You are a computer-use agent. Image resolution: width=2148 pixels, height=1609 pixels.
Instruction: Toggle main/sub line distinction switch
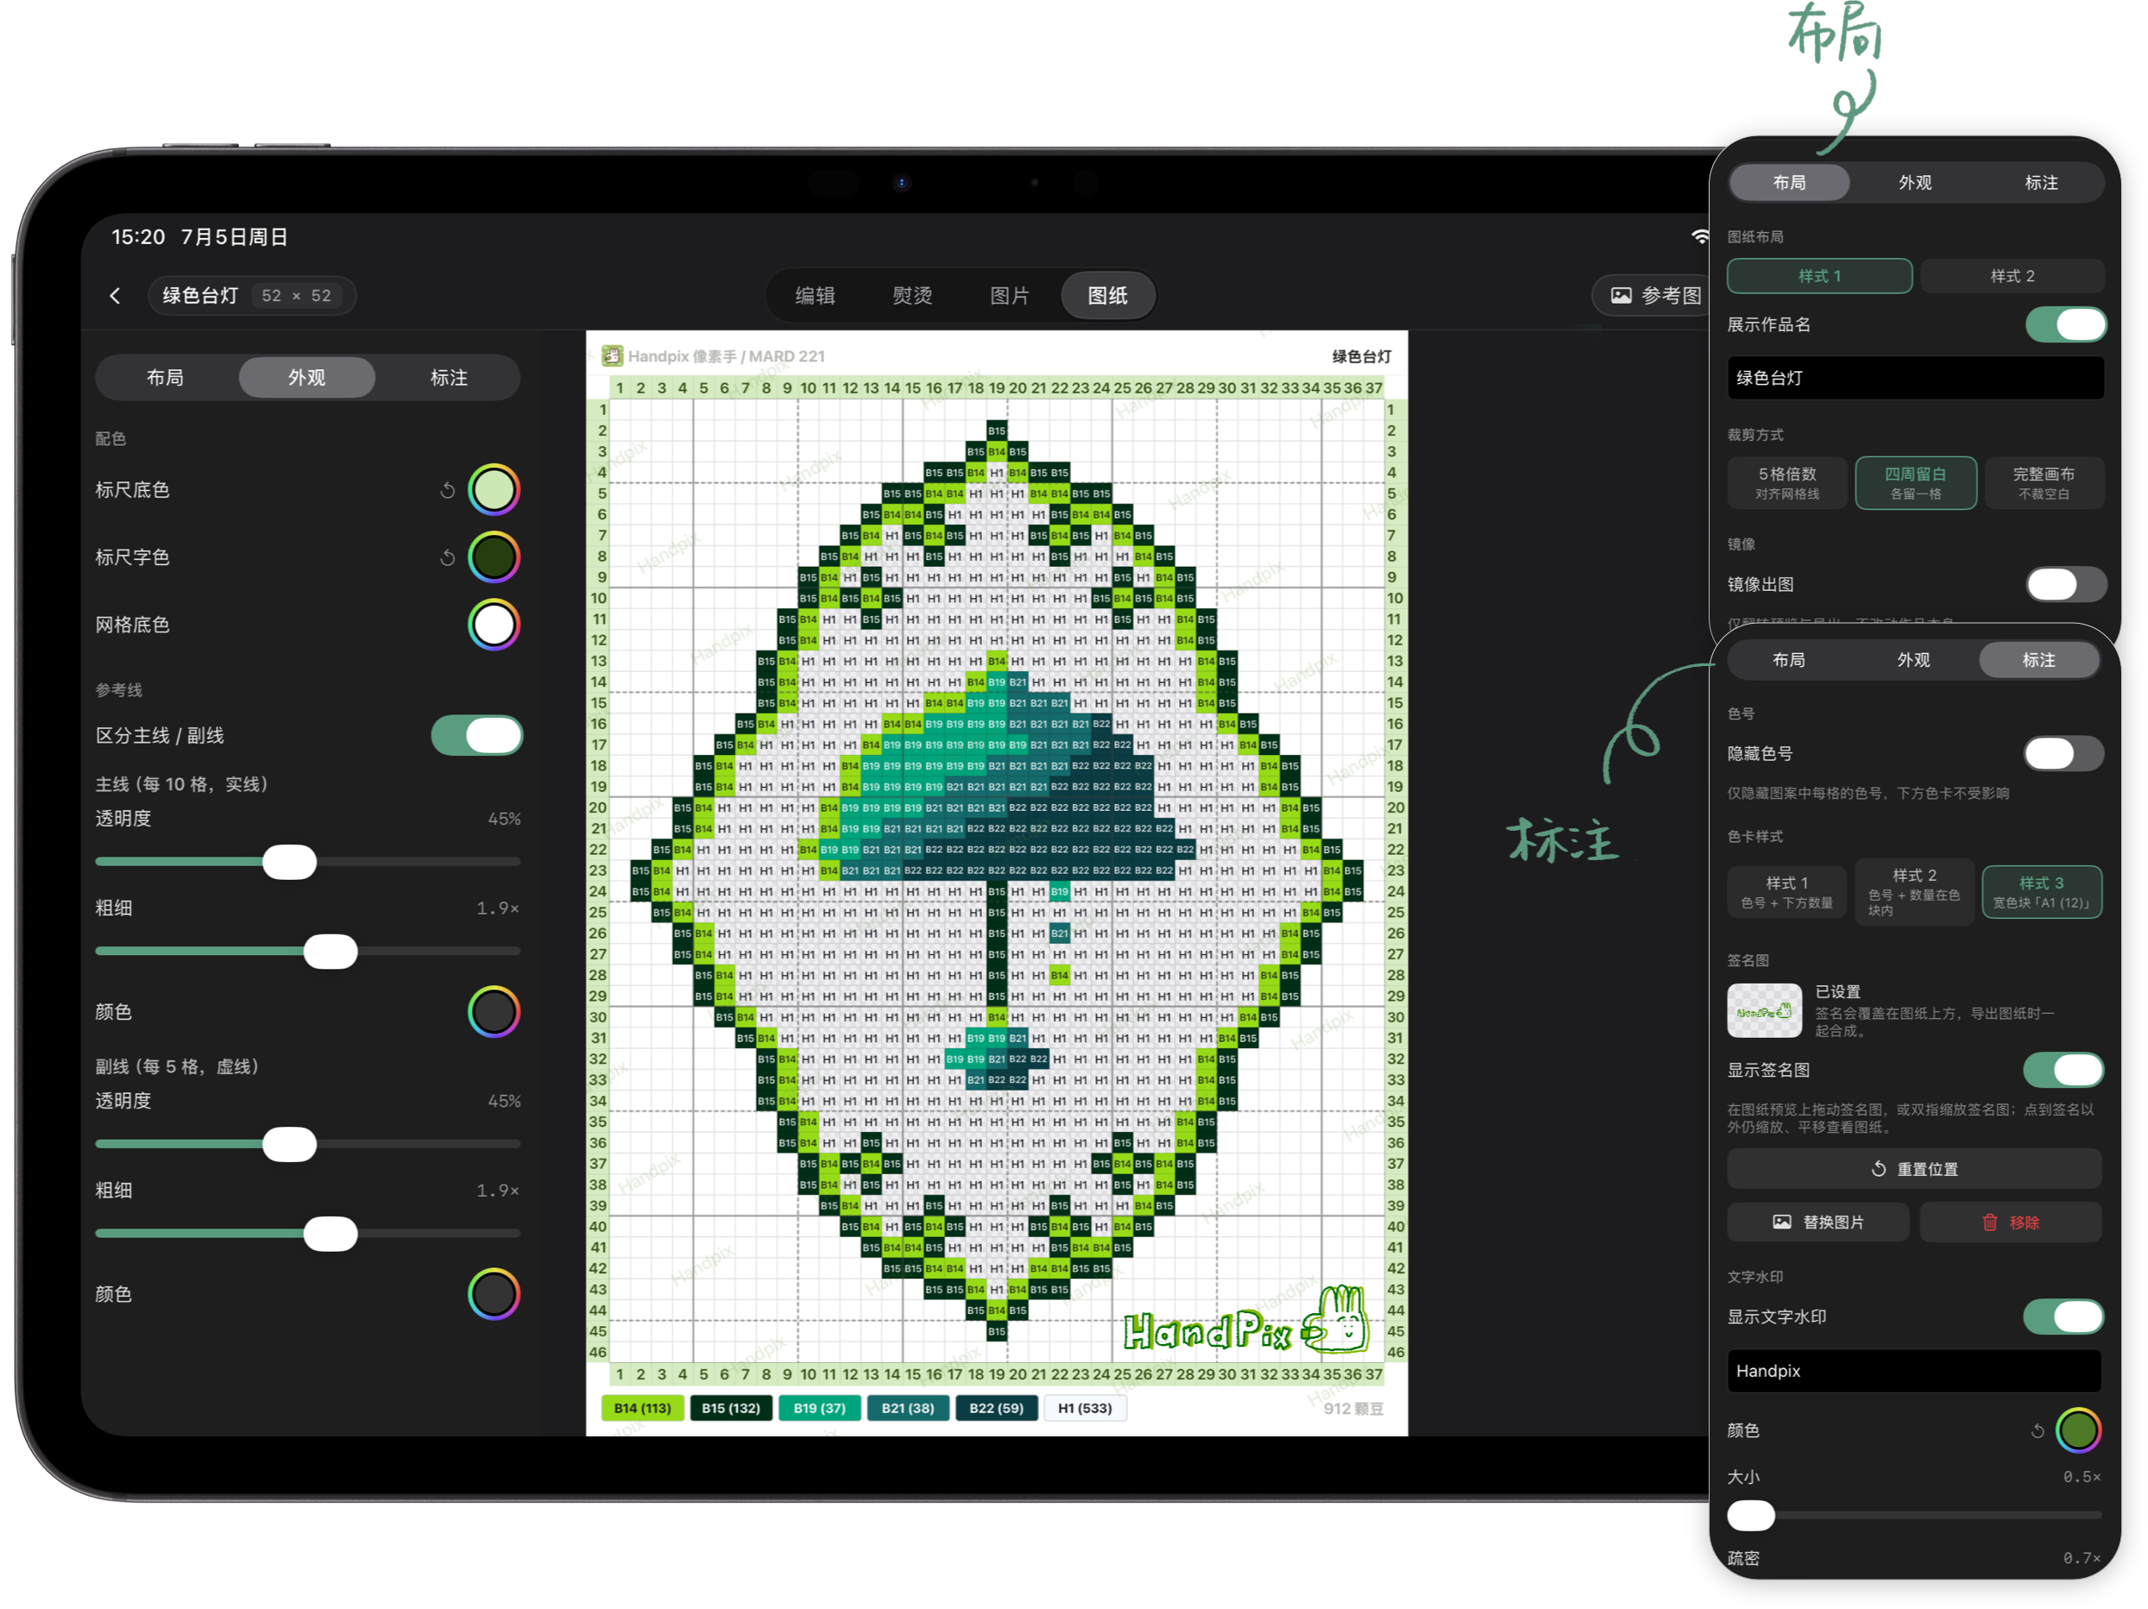pyautogui.click(x=476, y=736)
